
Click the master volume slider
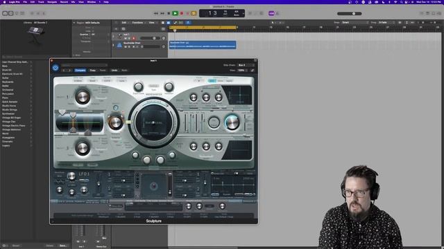tap(350, 14)
